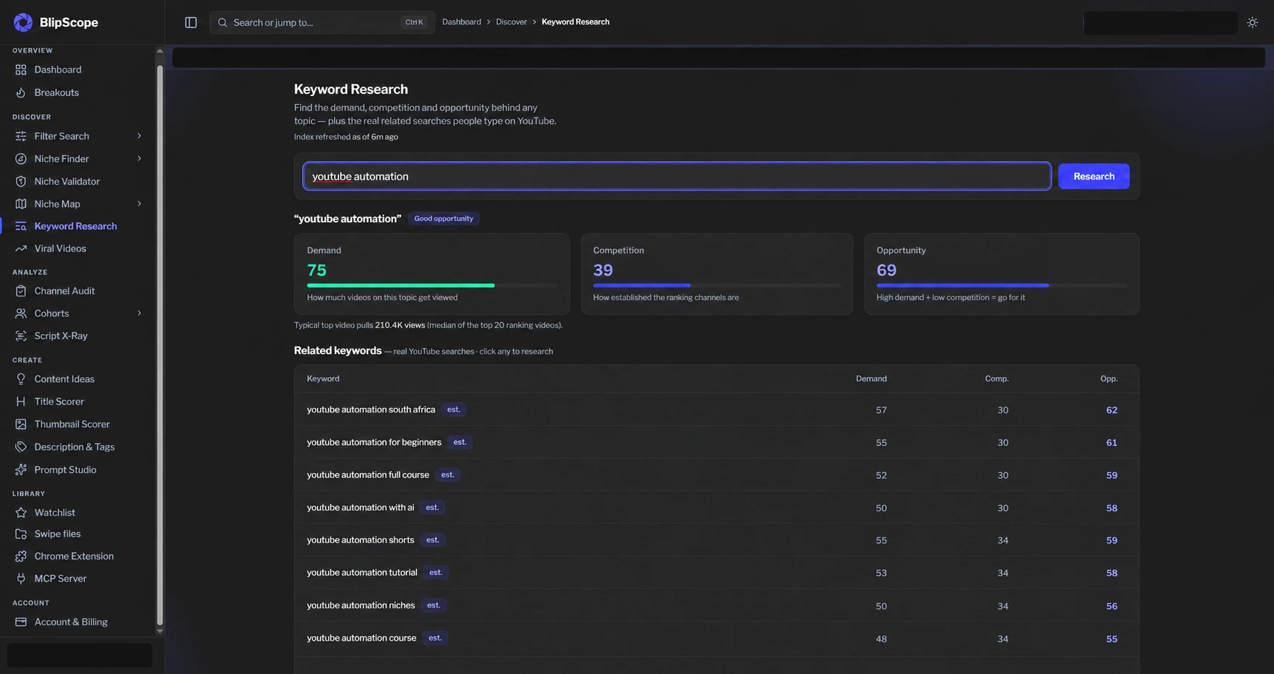
Task: Click the MCP Server plug icon
Action: [x=21, y=579]
